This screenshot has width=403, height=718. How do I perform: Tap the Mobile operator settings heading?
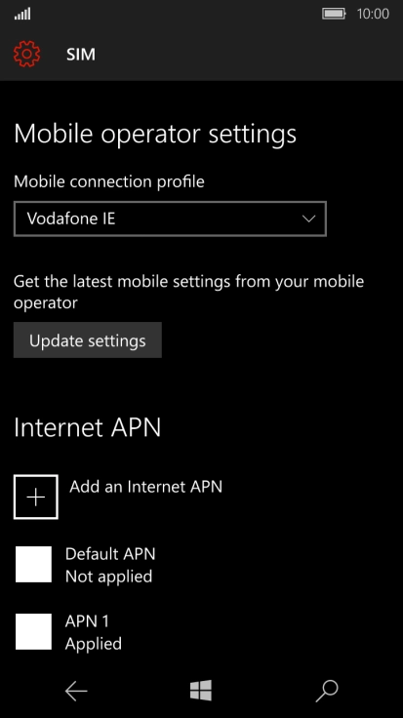155,135
